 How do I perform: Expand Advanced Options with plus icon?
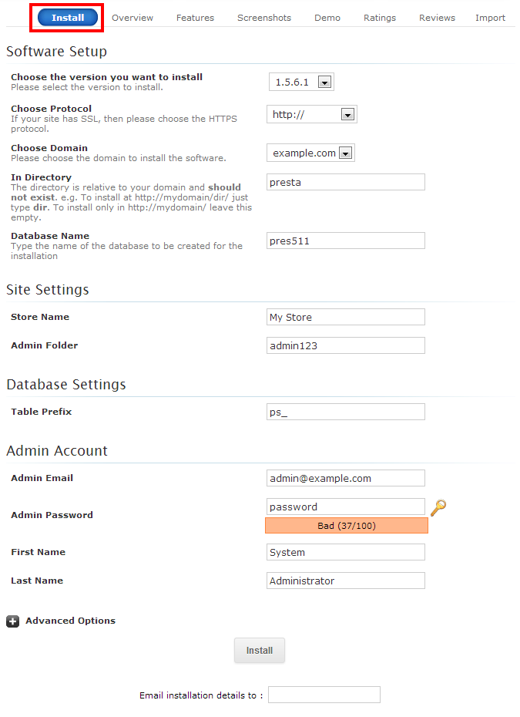point(13,621)
